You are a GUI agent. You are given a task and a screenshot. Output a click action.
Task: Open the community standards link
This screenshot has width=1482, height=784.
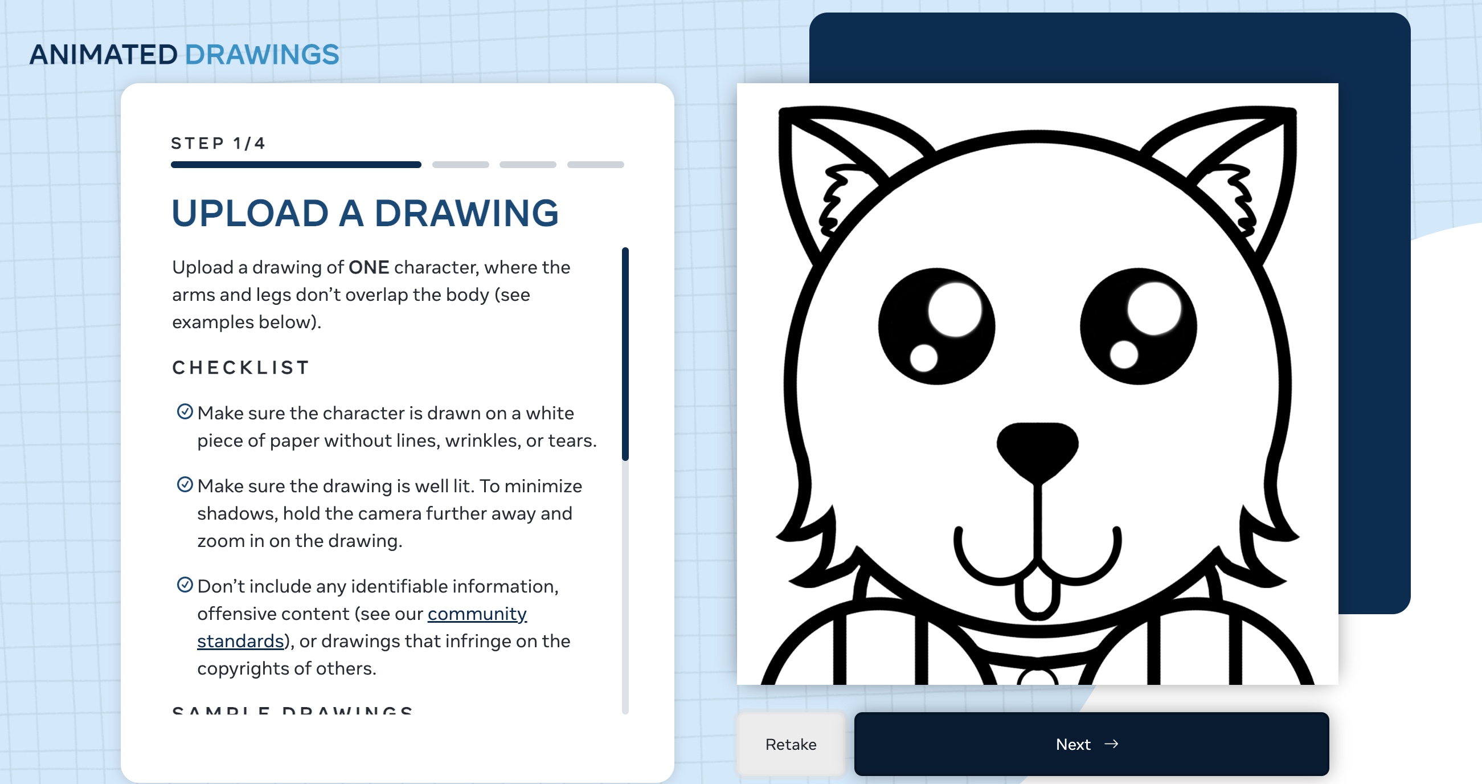pyautogui.click(x=476, y=614)
